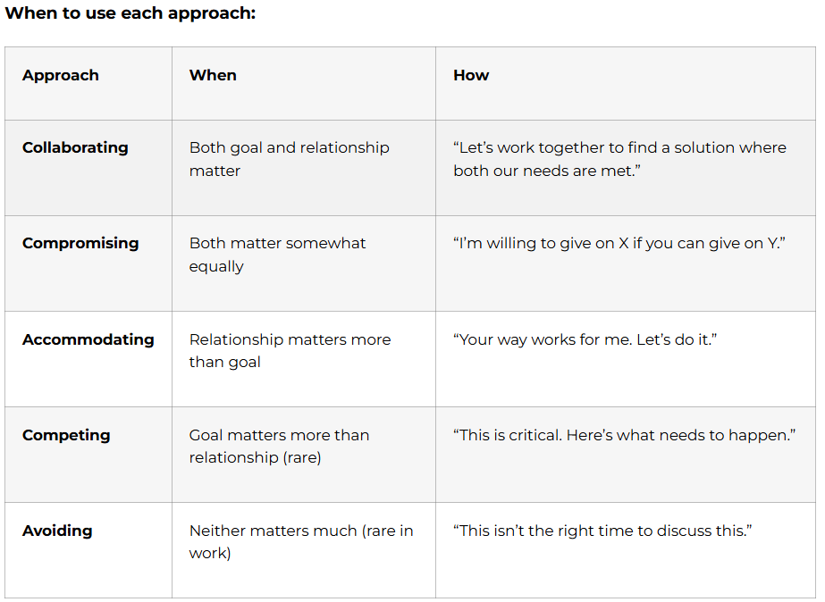Click 'Relationship matters more than goal' cell
Viewport: 825px width, 602px height.
[x=290, y=350]
